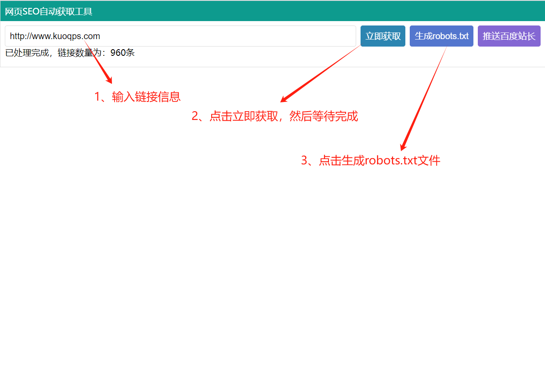The image size is (545, 370).
Task: Click the http:// prefix in the URL field
Action: click(x=19, y=36)
